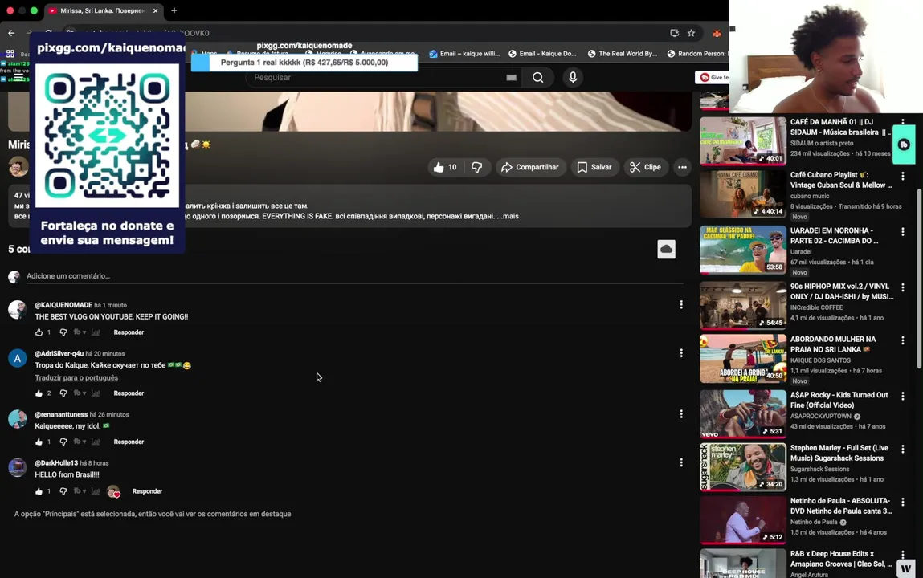Open on-screen keyboard icon in search box

[512, 78]
